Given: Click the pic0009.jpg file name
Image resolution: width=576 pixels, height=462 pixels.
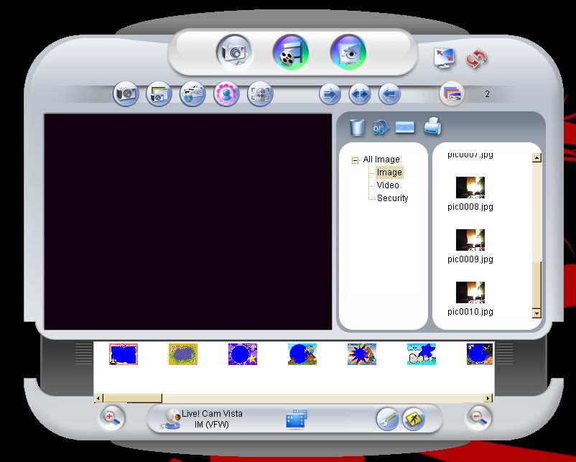Looking at the screenshot, I should pyautogui.click(x=470, y=259).
